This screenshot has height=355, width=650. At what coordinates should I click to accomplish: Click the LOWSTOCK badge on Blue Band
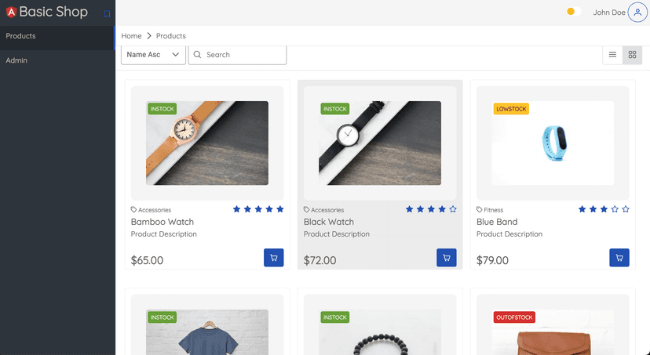tap(511, 109)
